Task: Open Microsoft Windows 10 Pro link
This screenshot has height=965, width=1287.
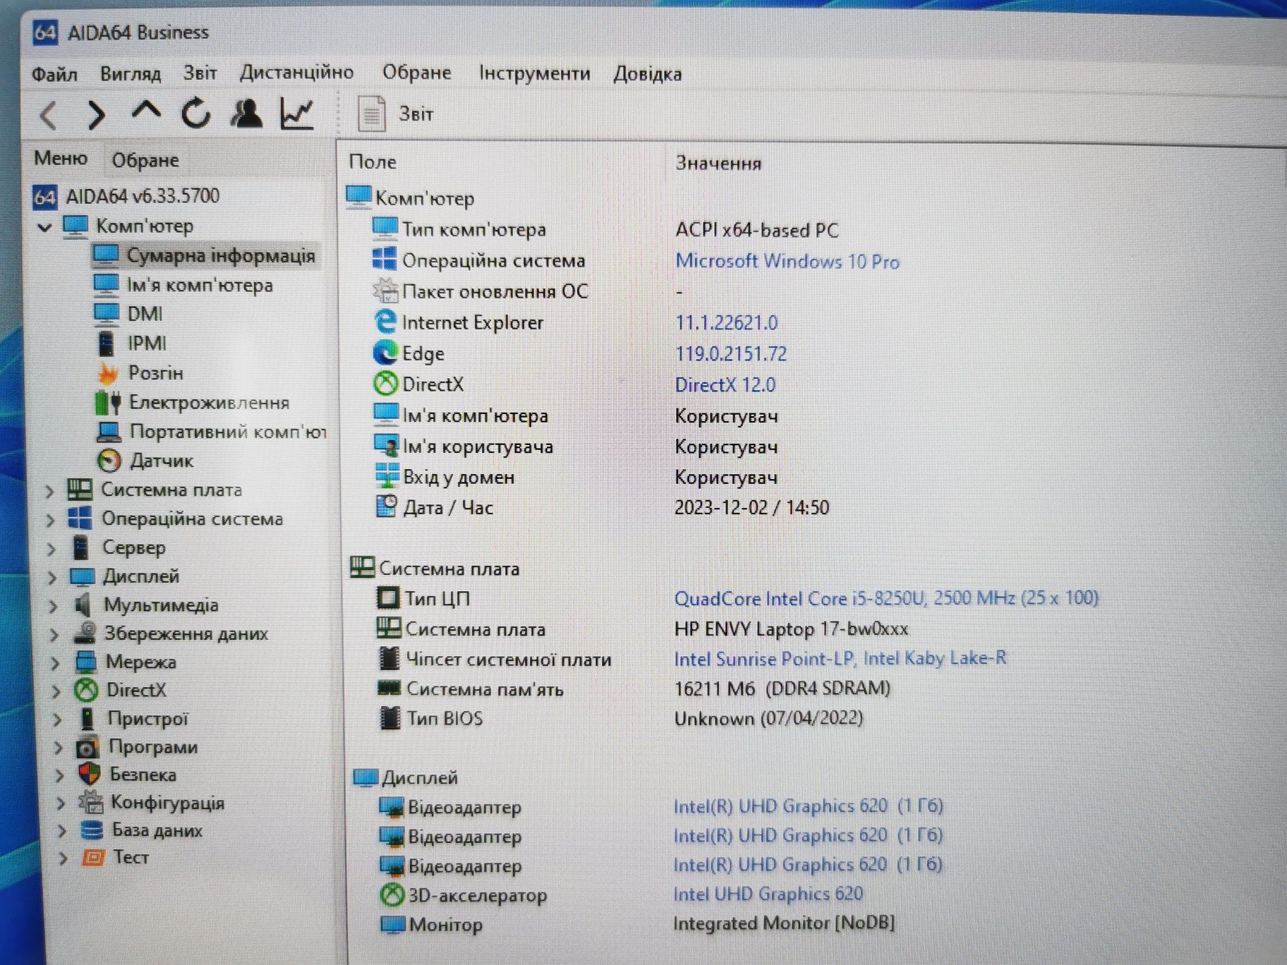Action: click(x=787, y=261)
